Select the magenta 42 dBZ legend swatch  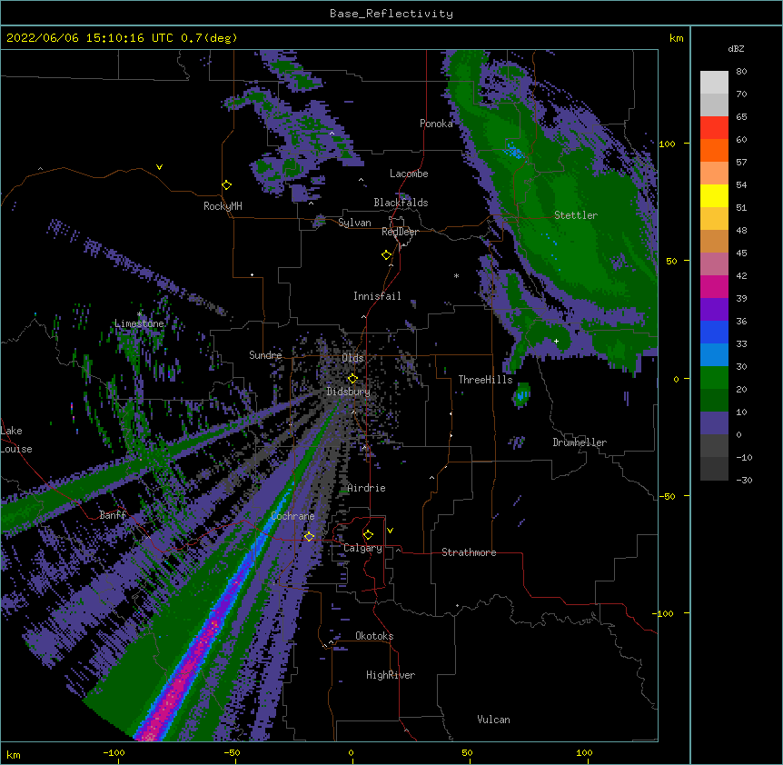(714, 286)
